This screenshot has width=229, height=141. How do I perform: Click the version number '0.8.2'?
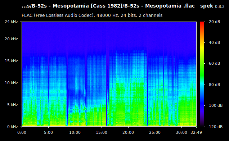tap(220, 6)
